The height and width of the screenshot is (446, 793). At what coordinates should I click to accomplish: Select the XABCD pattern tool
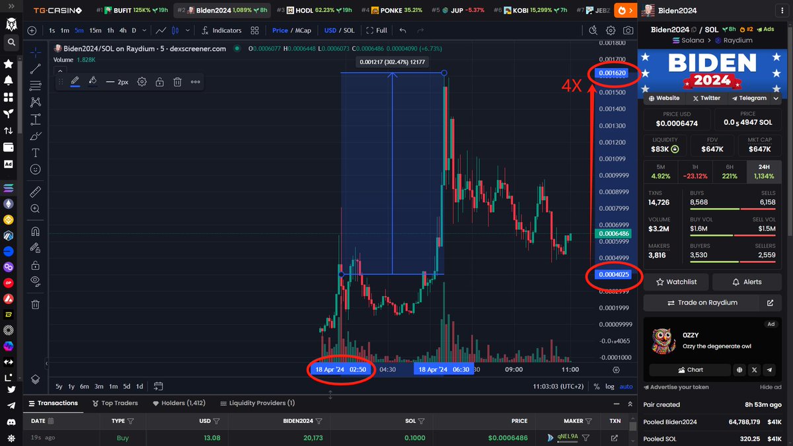coord(36,102)
